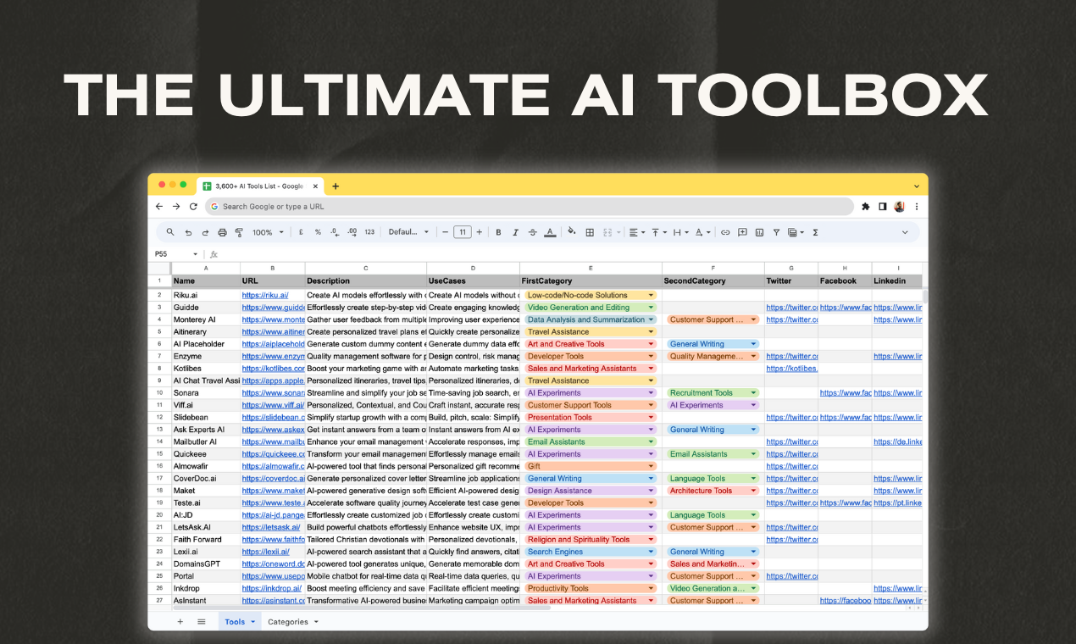Open the browser extensions puzzle icon
This screenshot has height=644, width=1076.
865,206
